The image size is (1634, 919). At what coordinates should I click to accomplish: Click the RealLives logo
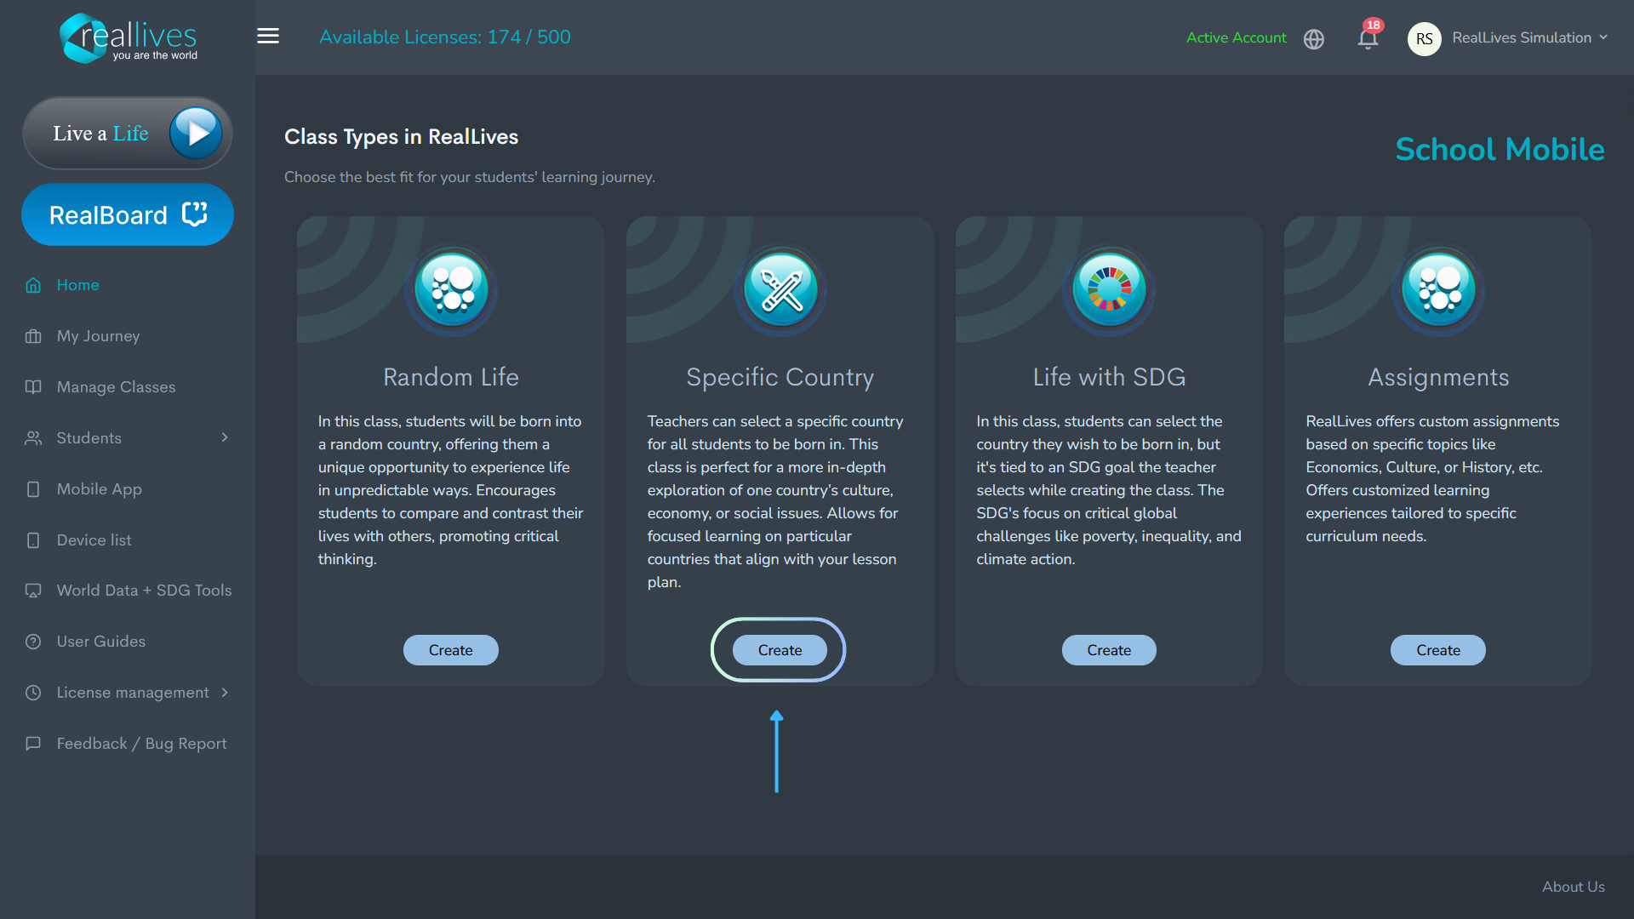coord(129,37)
